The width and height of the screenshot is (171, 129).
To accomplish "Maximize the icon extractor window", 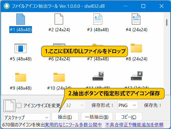I will pos(143,6).
